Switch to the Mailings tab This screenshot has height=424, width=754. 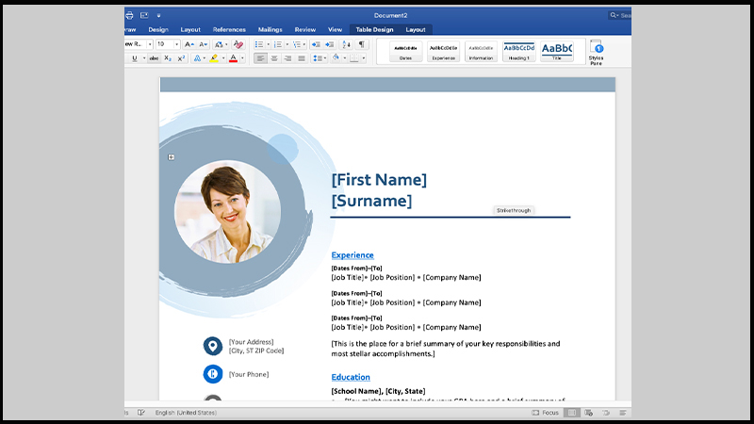click(x=270, y=29)
